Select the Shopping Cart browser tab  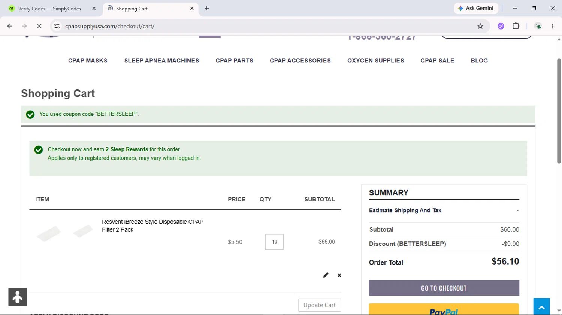149,9
